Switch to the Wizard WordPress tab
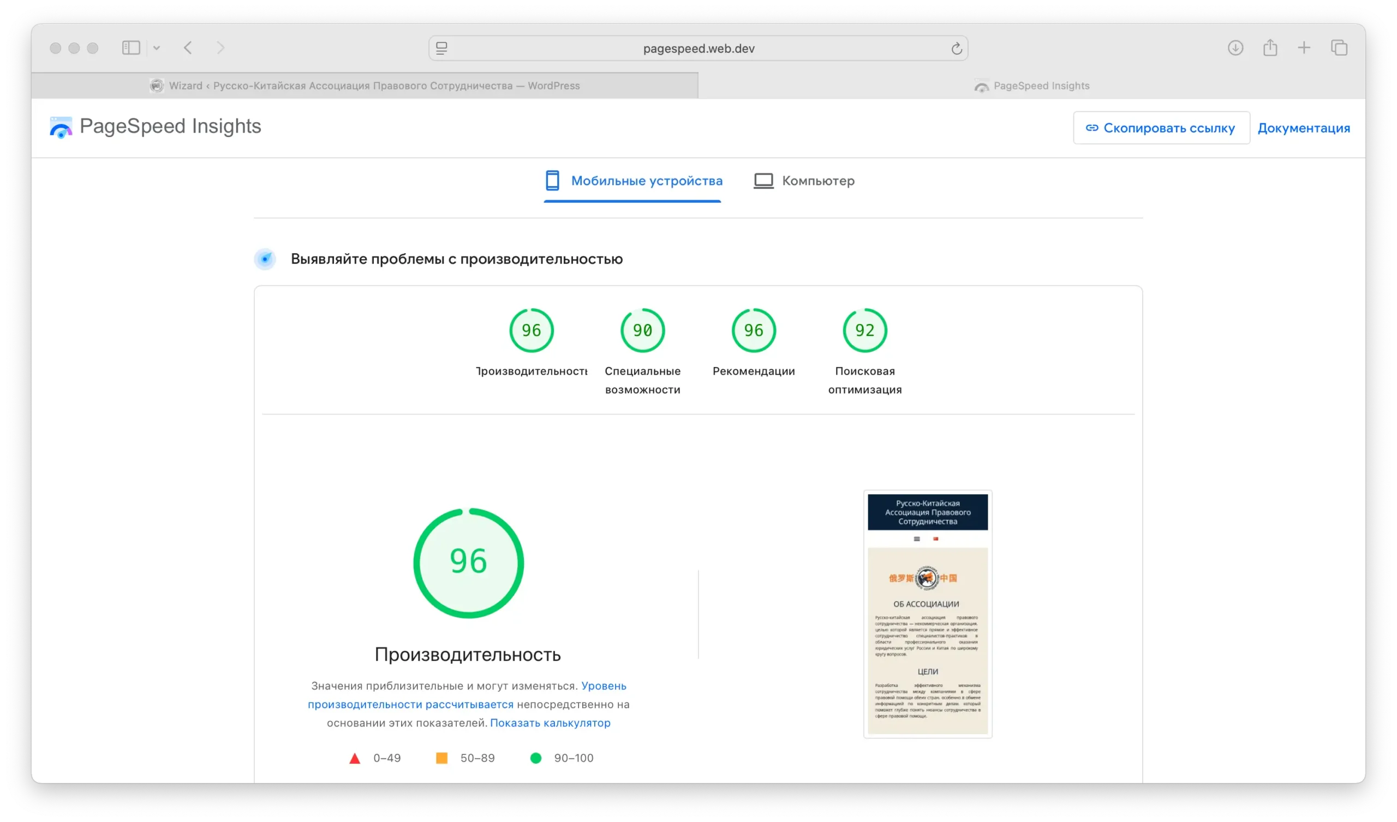The image size is (1397, 822). (x=365, y=86)
